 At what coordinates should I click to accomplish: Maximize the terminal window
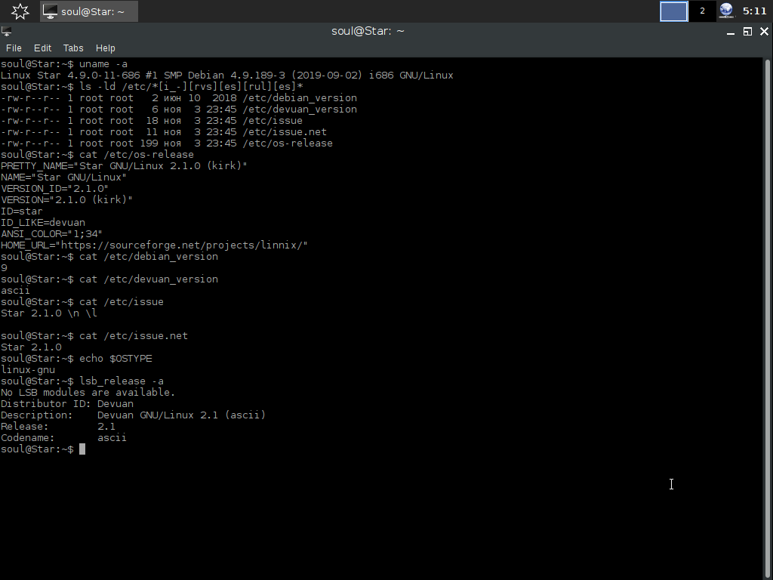click(747, 32)
